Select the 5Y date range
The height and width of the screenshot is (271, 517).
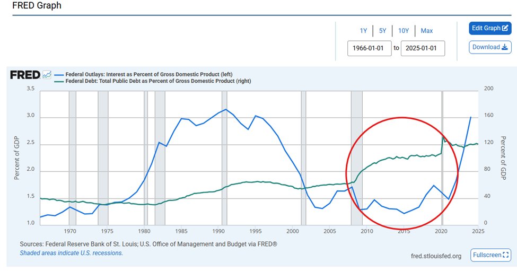[382, 31]
